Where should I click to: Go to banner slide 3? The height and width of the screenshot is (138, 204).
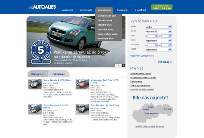click(x=123, y=66)
